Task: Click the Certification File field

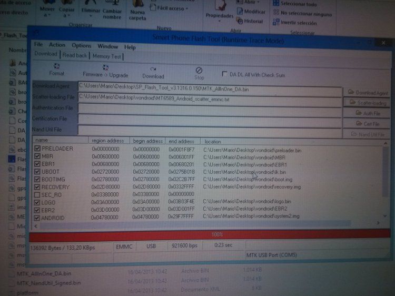Action: pos(210,121)
